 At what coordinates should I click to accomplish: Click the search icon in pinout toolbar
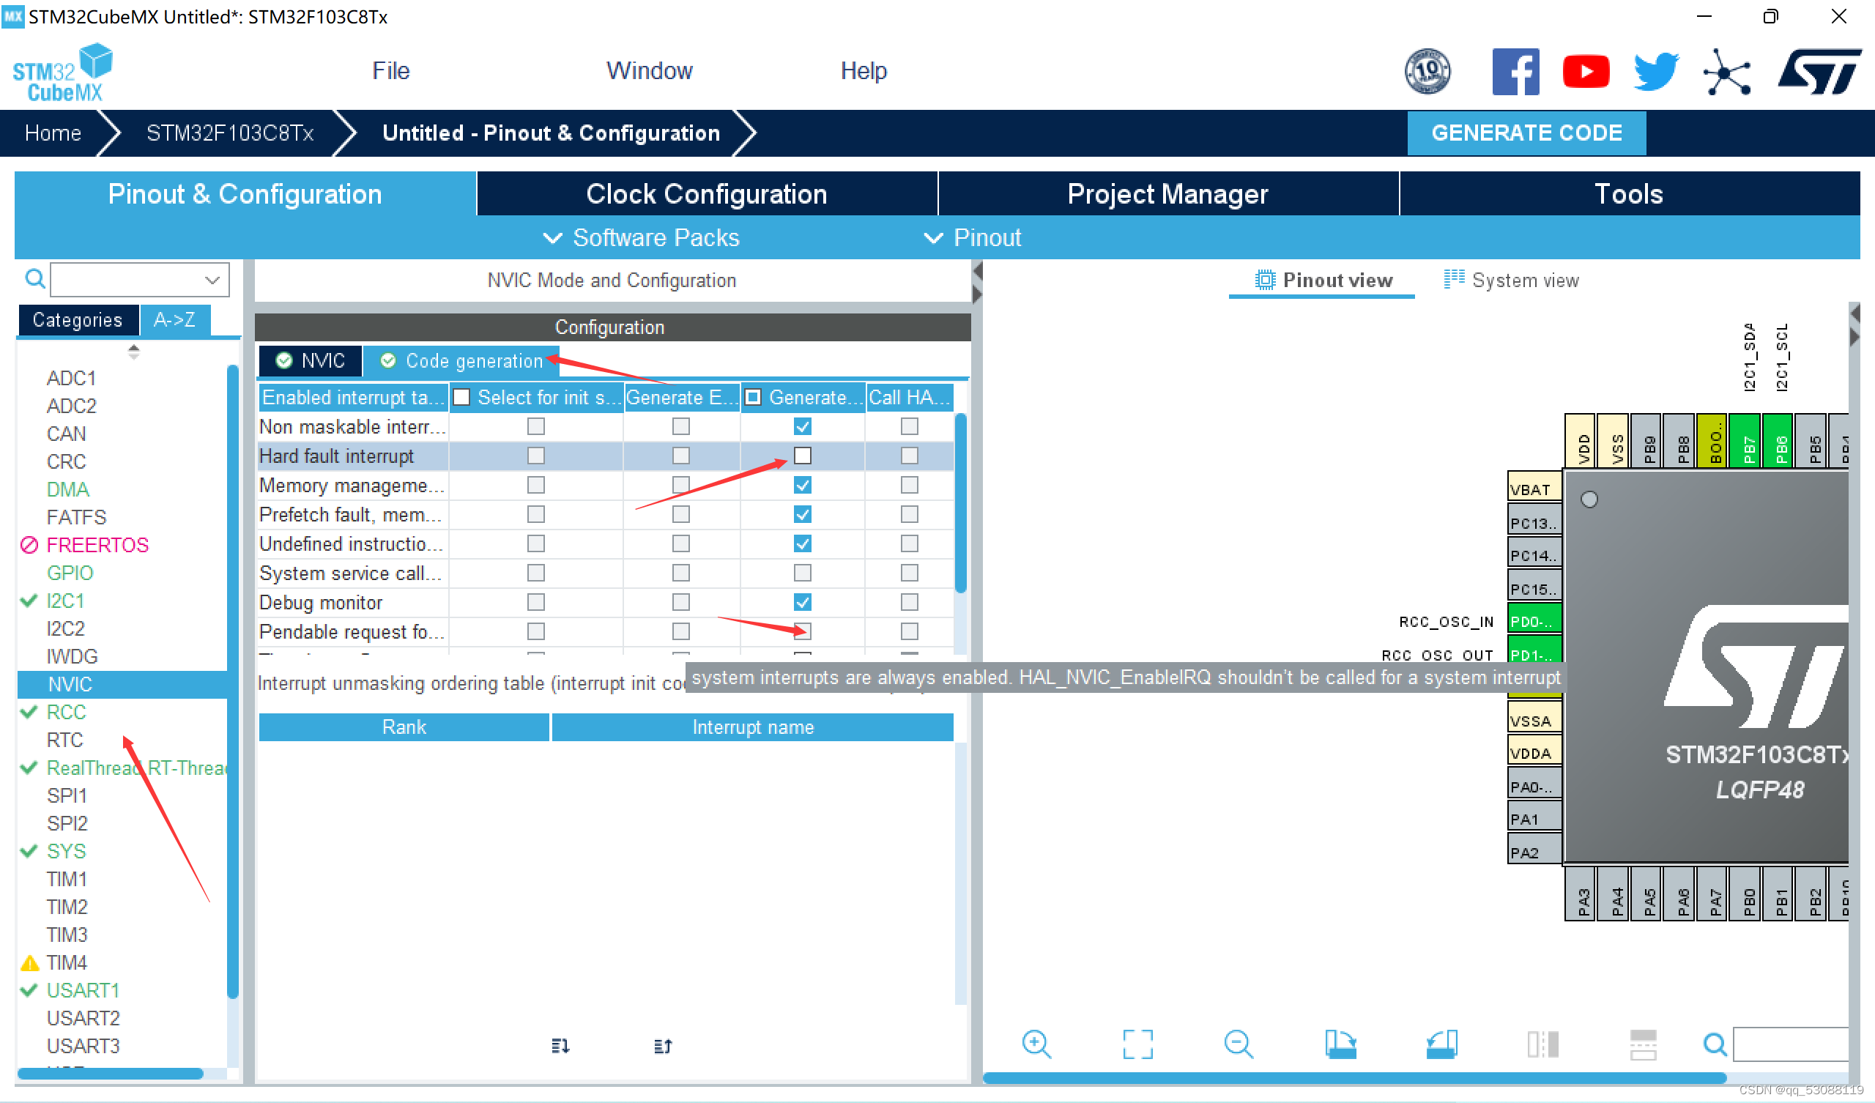[1709, 1047]
